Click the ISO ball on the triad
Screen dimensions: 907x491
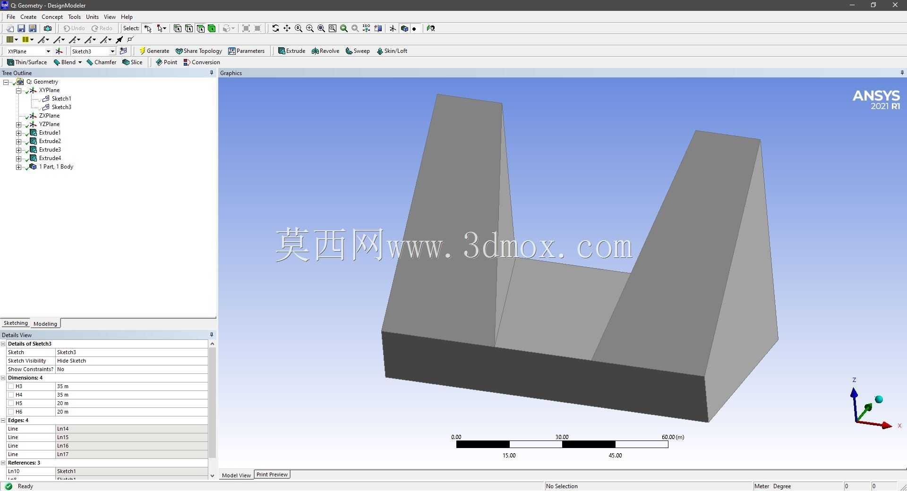click(x=879, y=399)
